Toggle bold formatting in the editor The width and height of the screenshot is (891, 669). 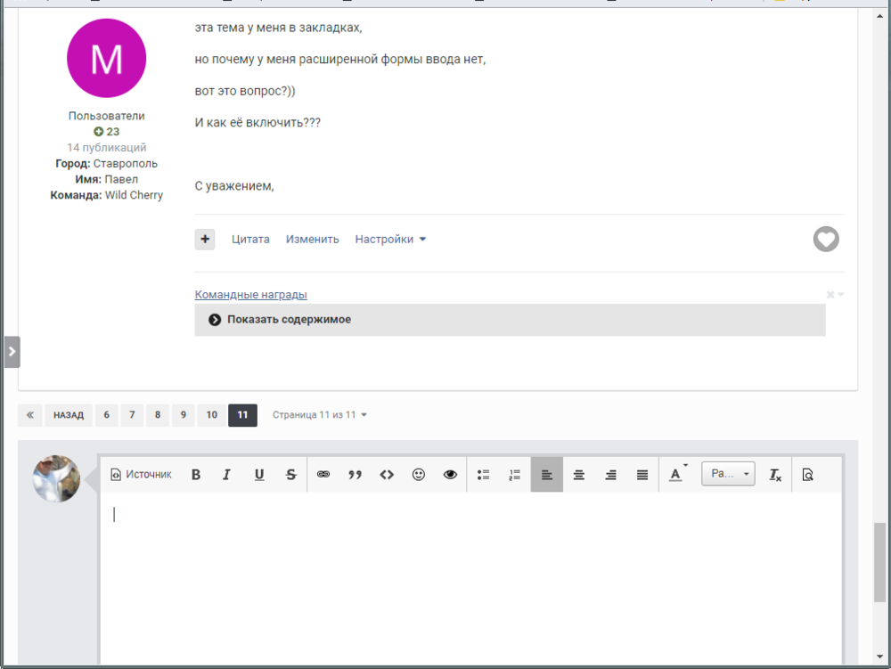click(x=196, y=475)
